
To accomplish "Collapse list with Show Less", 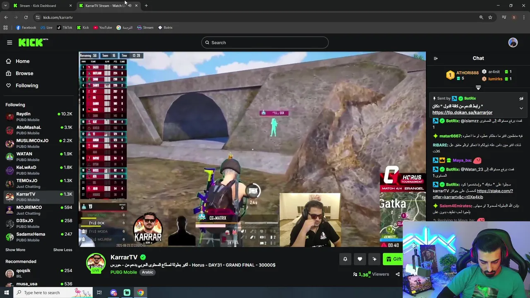I will [63, 250].
